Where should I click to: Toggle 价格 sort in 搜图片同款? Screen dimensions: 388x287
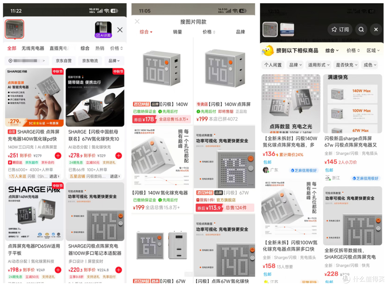pyautogui.click(x=209, y=32)
